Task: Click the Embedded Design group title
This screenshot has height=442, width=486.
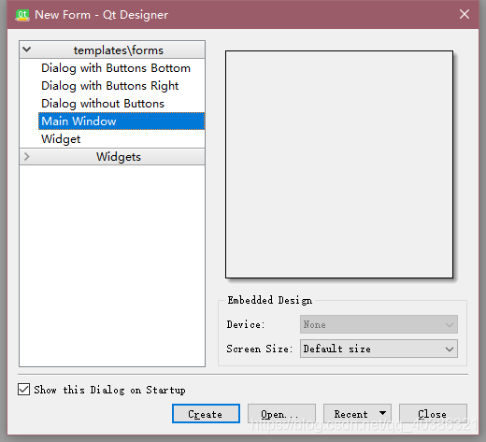Action: (x=270, y=300)
